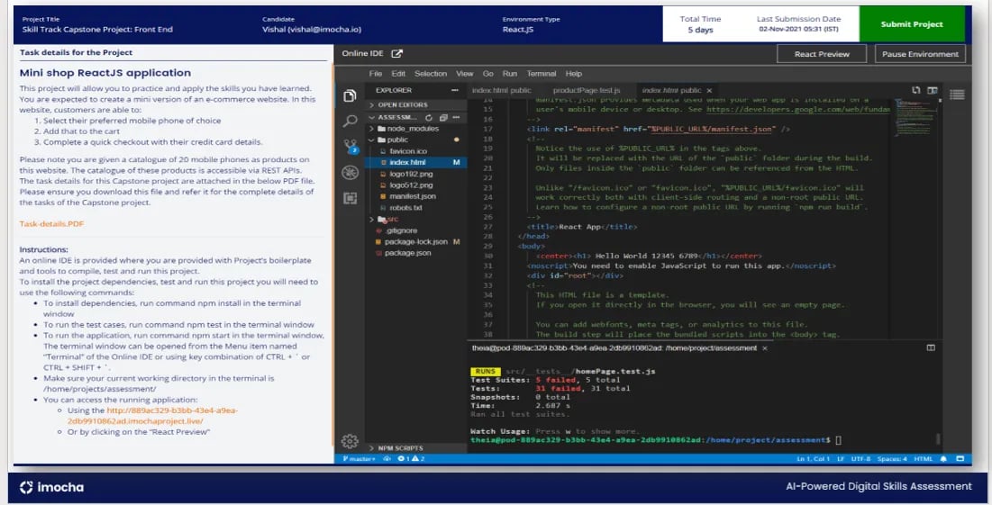Image resolution: width=992 pixels, height=505 pixels.
Task: Open the ASSESSMENT section more options ellipsis
Action: coord(456,118)
